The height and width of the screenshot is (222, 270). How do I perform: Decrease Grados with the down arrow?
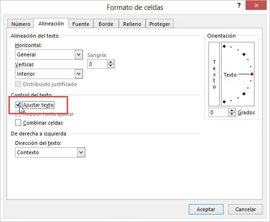(x=232, y=114)
